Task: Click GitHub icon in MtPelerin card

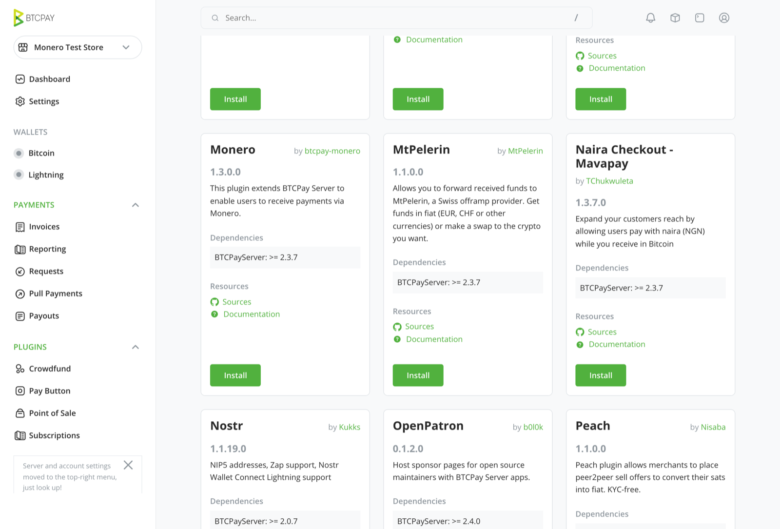Action: [397, 327]
